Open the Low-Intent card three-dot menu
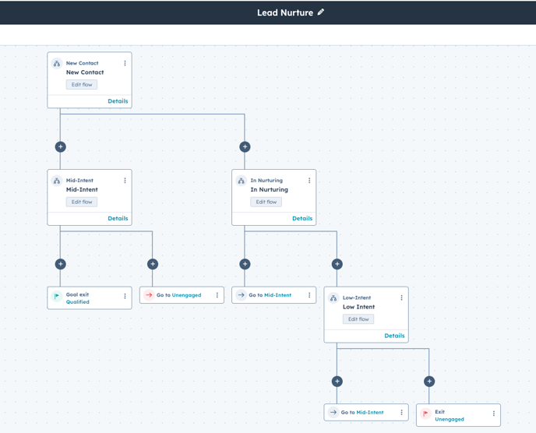536x433 pixels. click(x=401, y=297)
